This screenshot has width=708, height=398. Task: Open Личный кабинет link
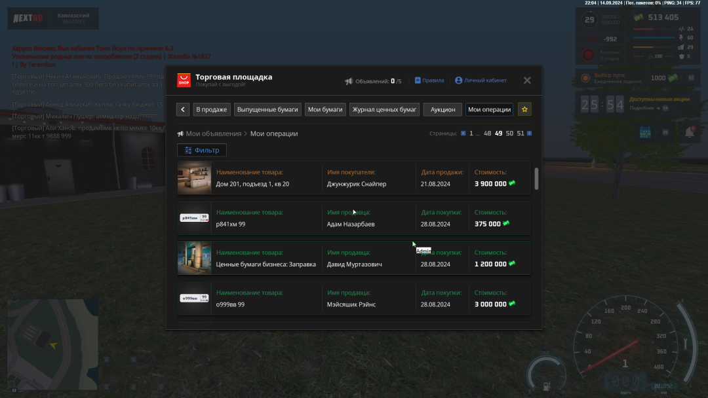pos(481,81)
